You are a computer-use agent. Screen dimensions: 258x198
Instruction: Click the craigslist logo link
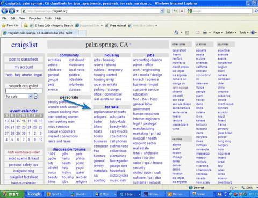click(x=24, y=45)
